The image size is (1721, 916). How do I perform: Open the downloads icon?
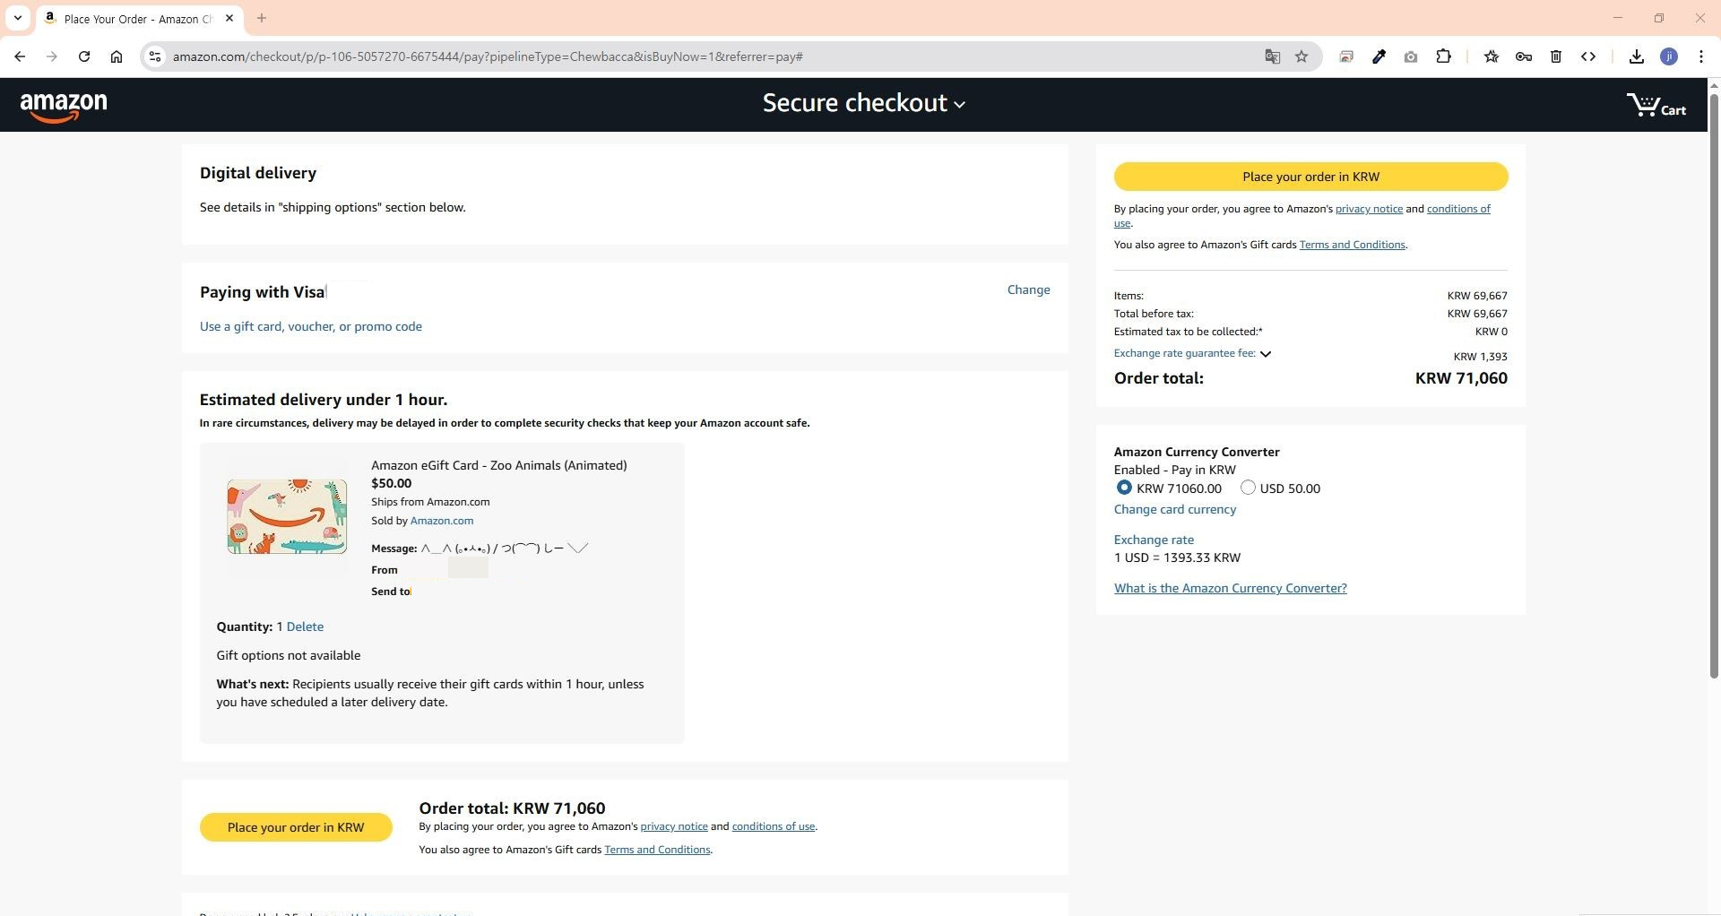1637,56
